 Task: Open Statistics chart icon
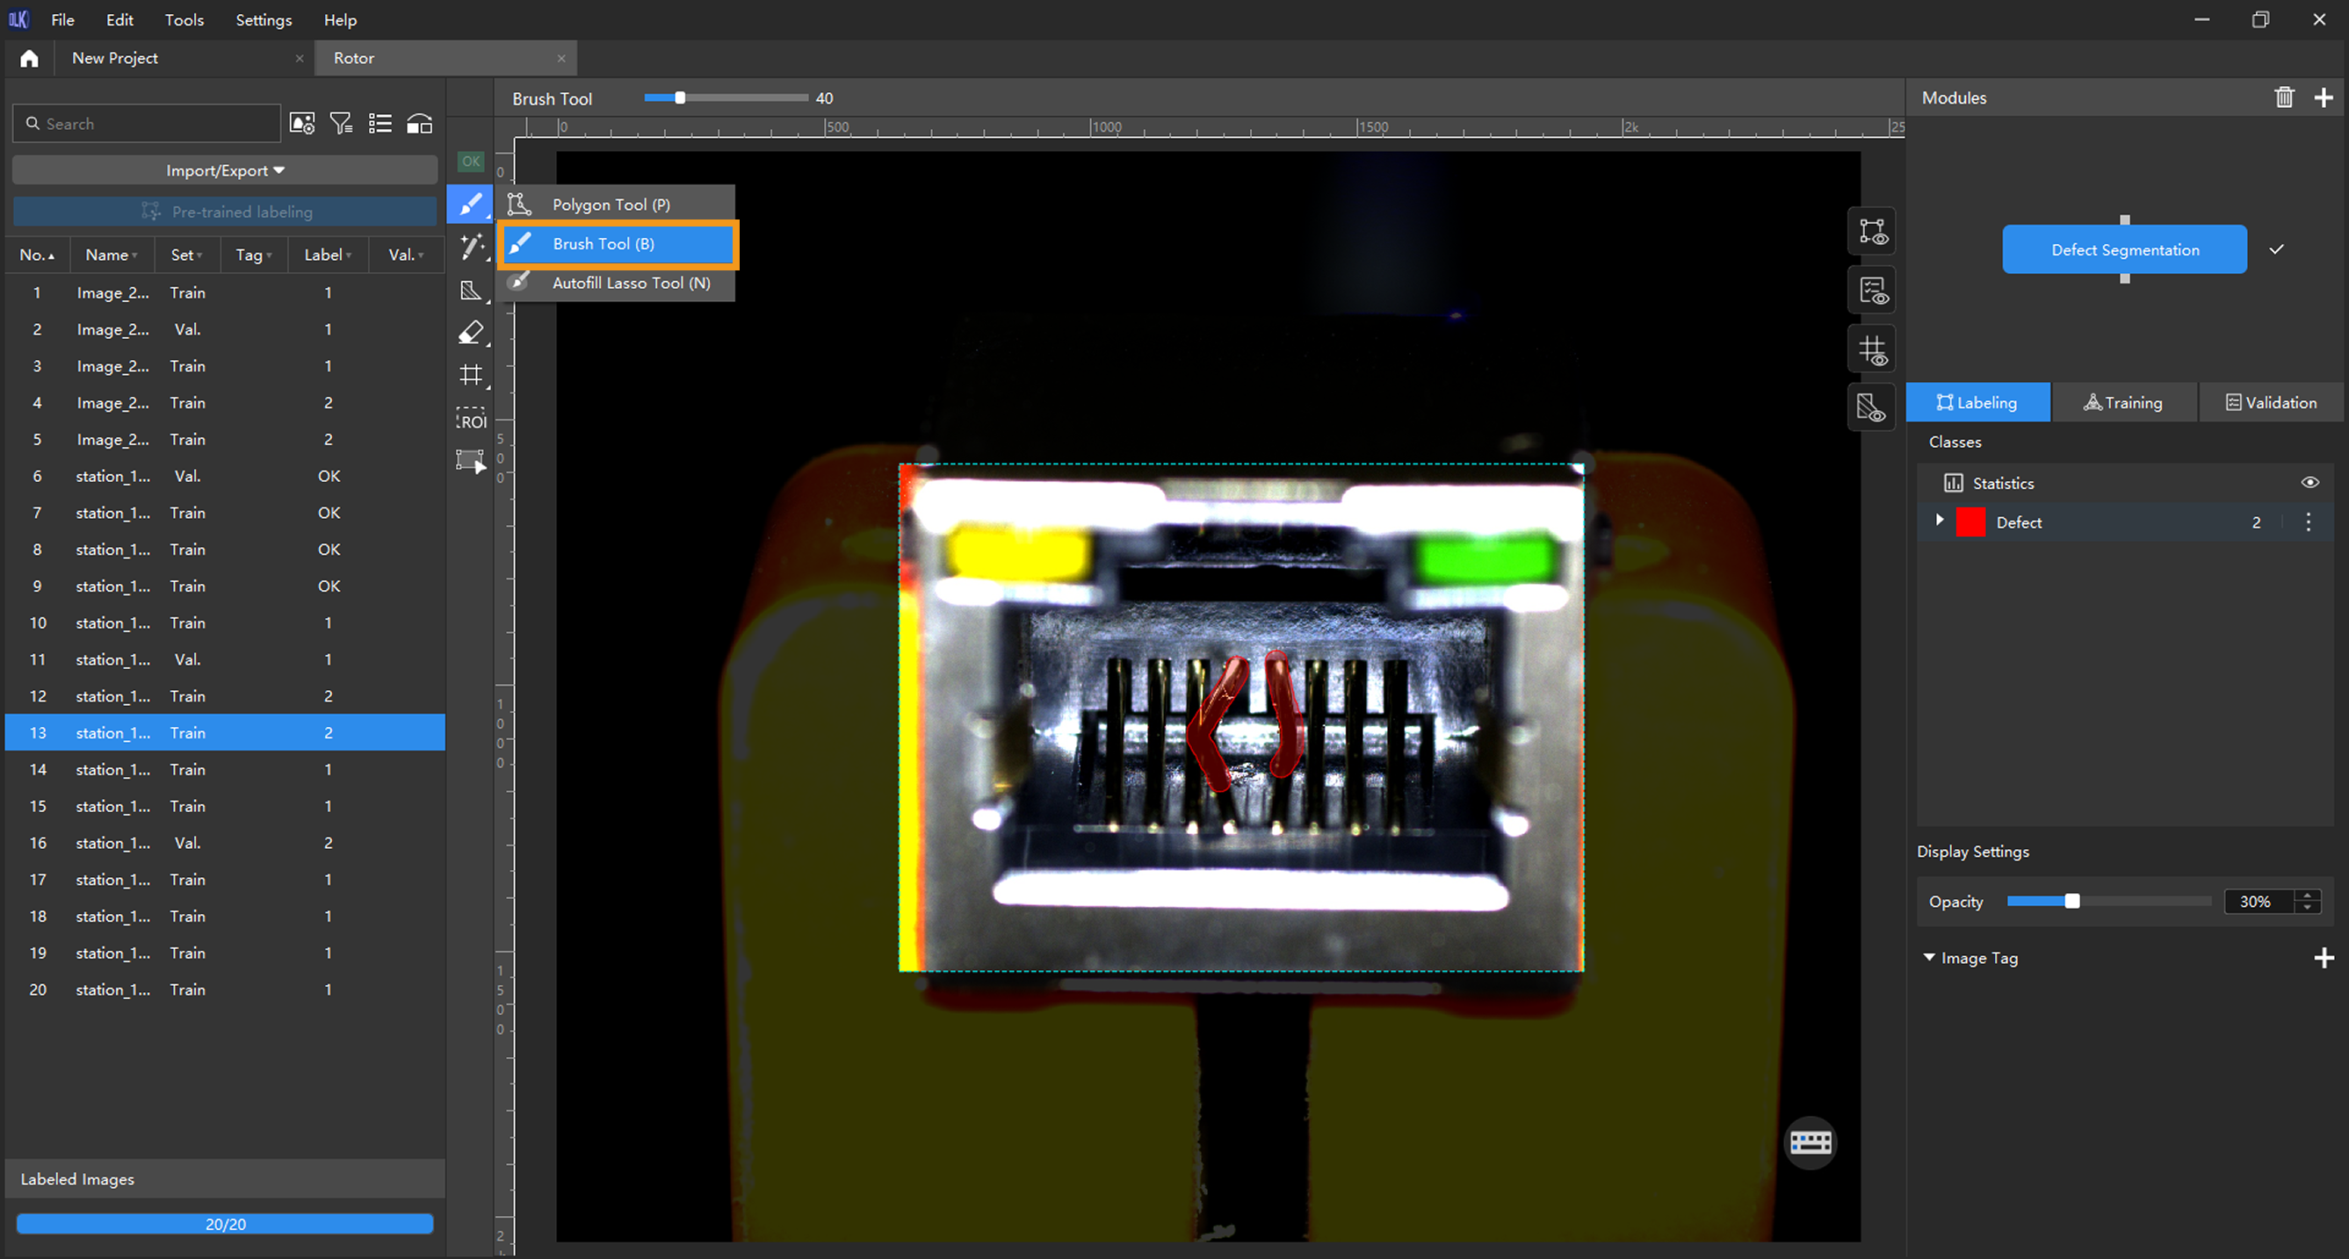tap(1953, 483)
